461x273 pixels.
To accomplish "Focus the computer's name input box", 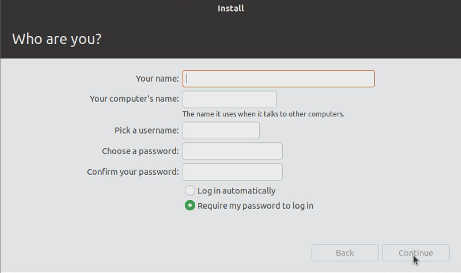I will (x=230, y=99).
